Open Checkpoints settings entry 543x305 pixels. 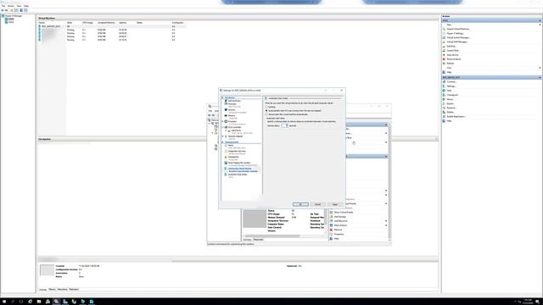pyautogui.click(x=233, y=157)
